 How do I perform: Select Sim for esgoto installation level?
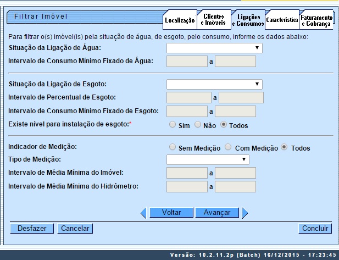coord(173,125)
